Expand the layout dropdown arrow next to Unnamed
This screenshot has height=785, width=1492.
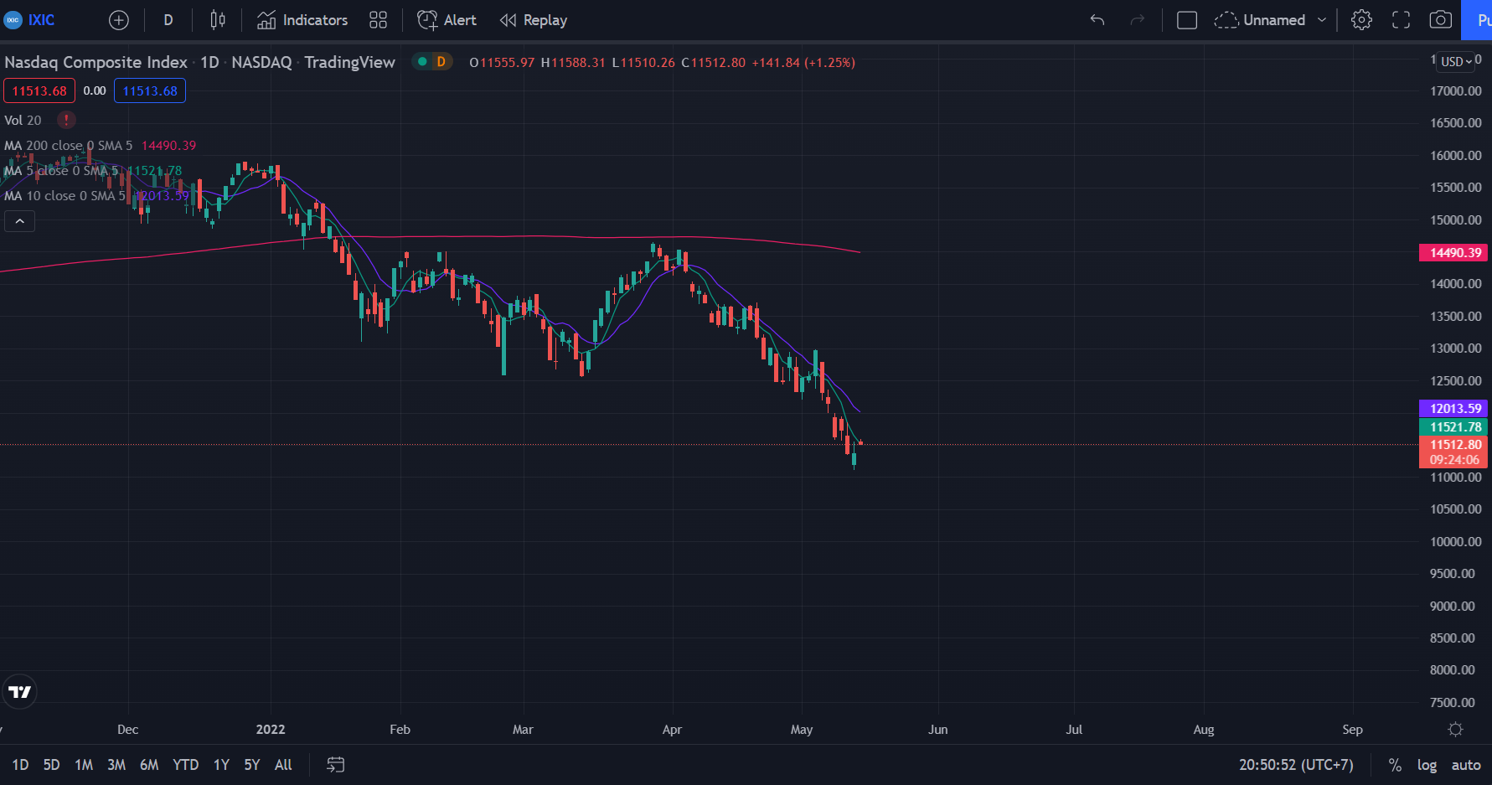(x=1322, y=20)
